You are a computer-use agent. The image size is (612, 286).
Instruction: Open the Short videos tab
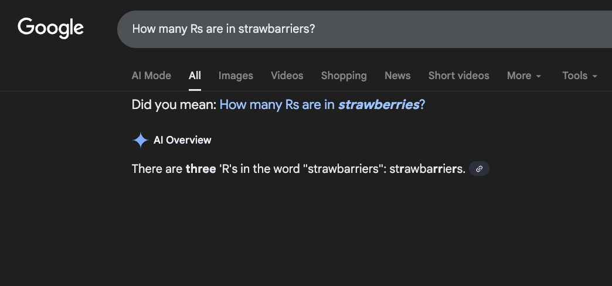pyautogui.click(x=458, y=76)
